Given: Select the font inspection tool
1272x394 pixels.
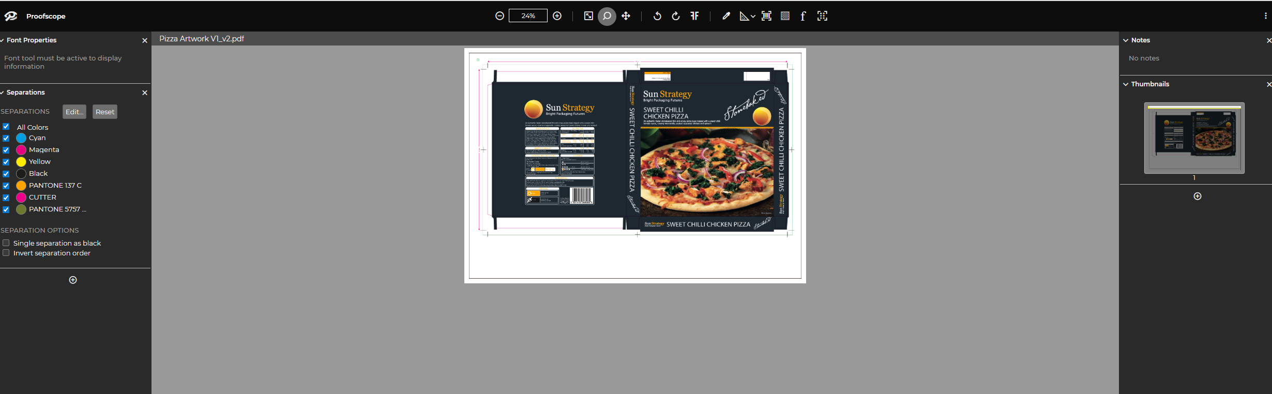Looking at the screenshot, I should pyautogui.click(x=803, y=16).
